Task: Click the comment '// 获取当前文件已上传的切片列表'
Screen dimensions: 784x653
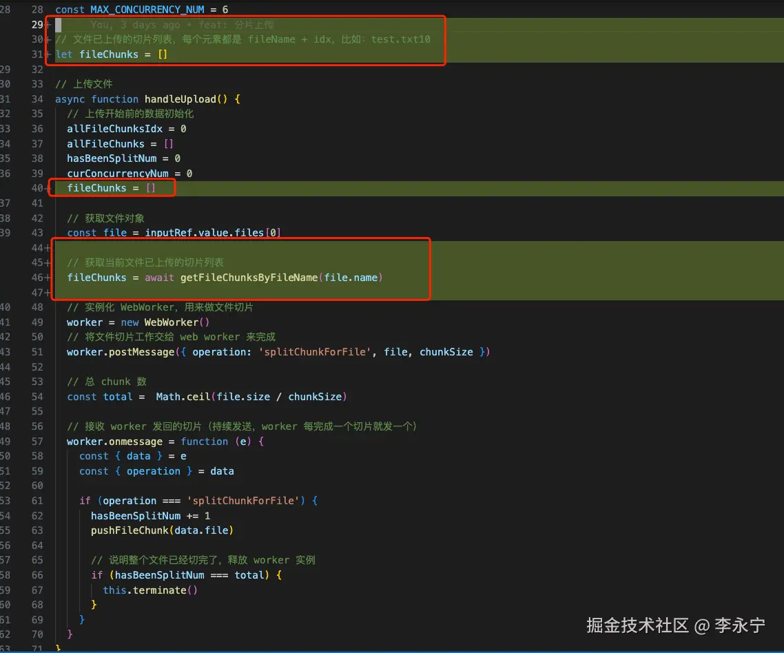Action: (x=145, y=262)
